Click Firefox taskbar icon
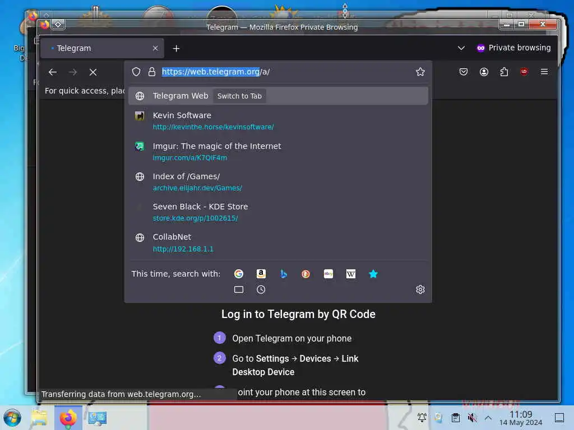Screen dimensions: 574x430 coord(68,418)
